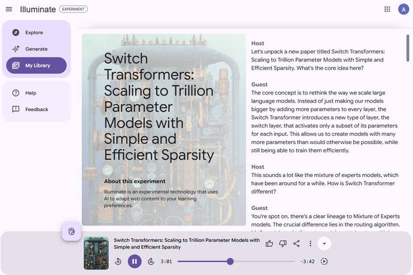The height and width of the screenshot is (275, 413).
Task: Rewind the audio 10 seconds
Action: click(x=118, y=261)
